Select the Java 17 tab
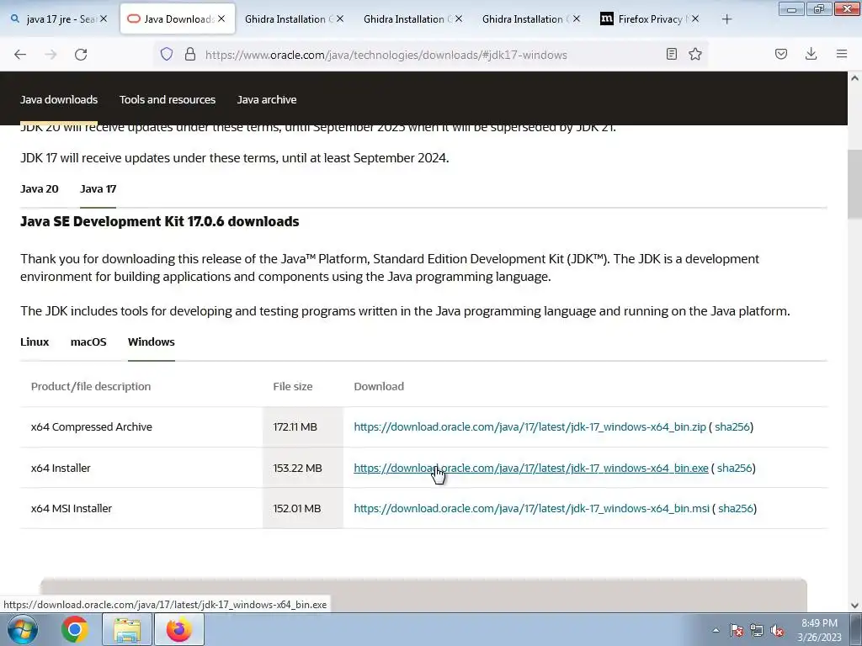 [98, 189]
